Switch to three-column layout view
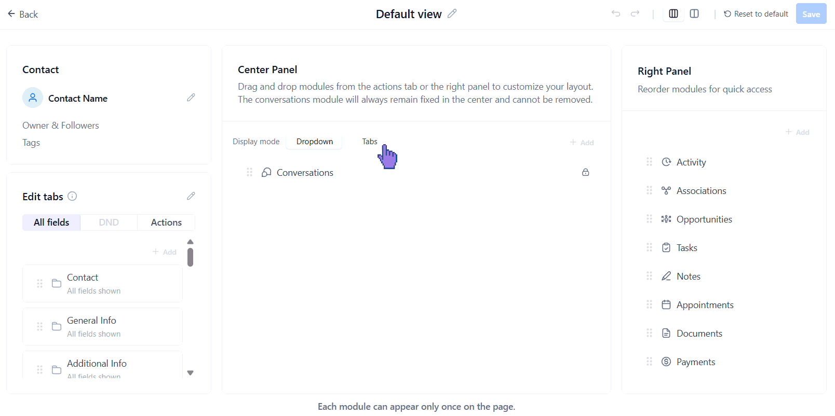 (674, 13)
